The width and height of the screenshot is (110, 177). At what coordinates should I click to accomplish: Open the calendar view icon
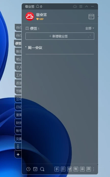click(91, 16)
